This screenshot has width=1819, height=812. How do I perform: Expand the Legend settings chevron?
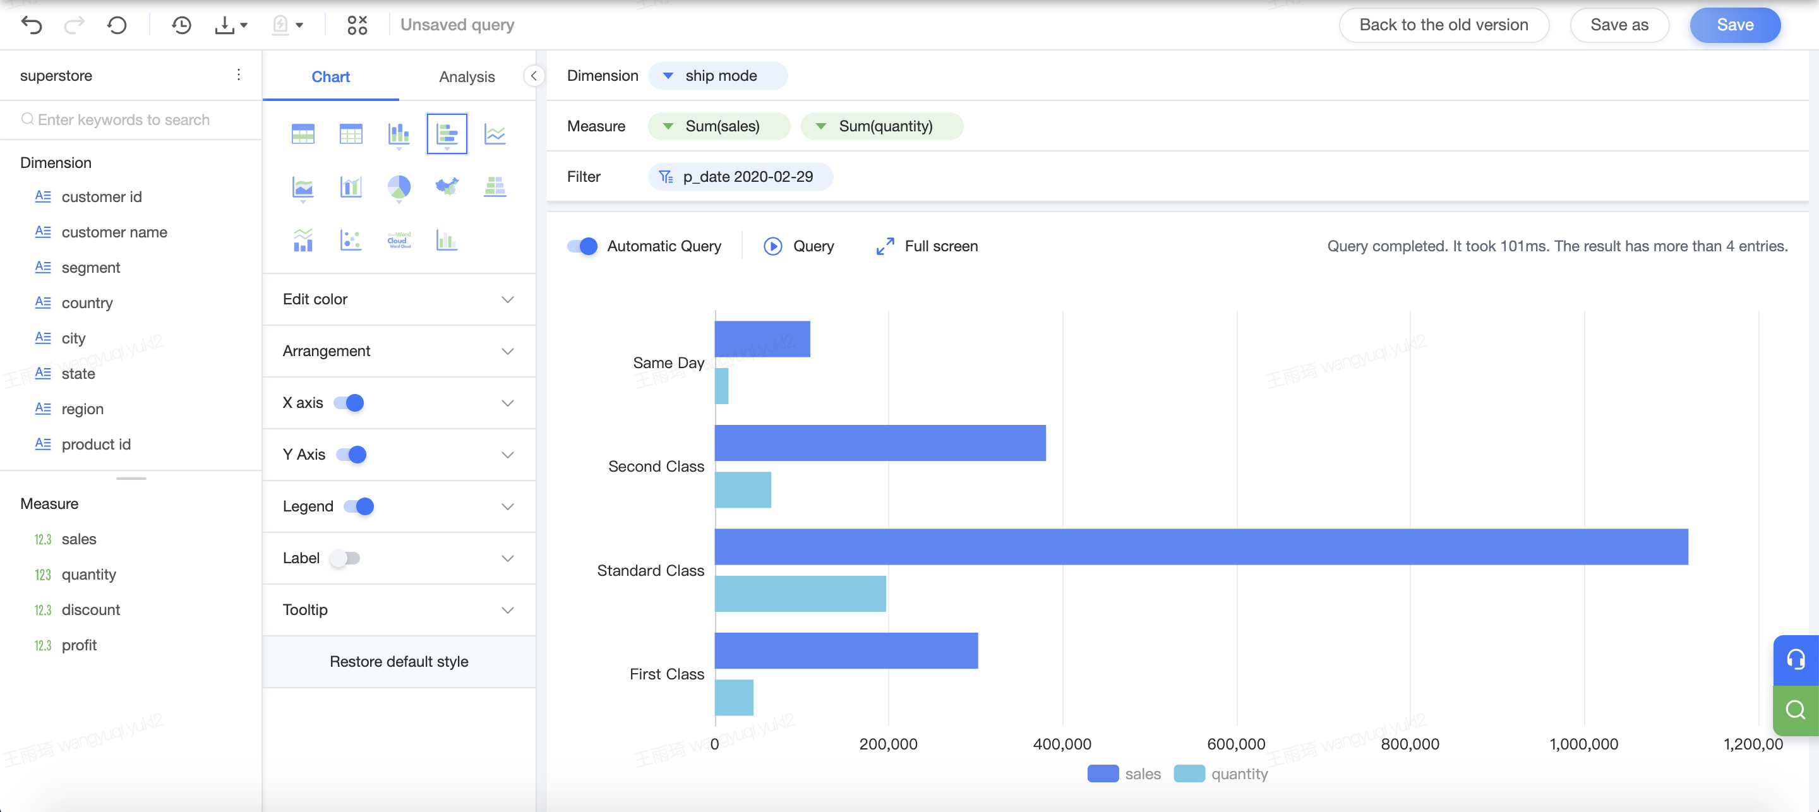pyautogui.click(x=508, y=506)
